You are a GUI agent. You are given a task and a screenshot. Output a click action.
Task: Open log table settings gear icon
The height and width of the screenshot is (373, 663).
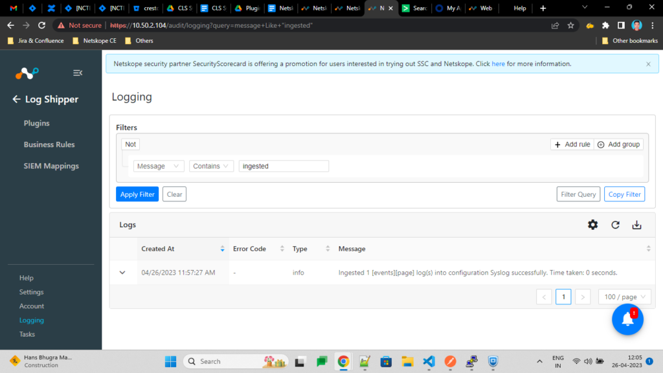point(593,225)
